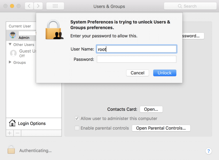Viewport: 219px width, 160px height.
Task: Click the partially hidden Password button
Action: coord(193,36)
